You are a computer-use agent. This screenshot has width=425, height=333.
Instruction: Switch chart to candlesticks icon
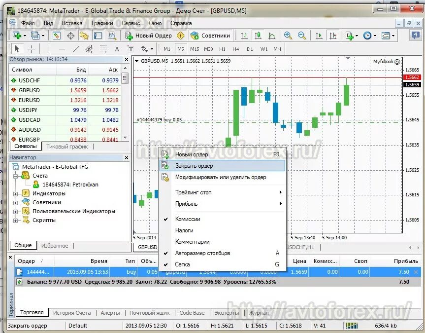point(258,36)
